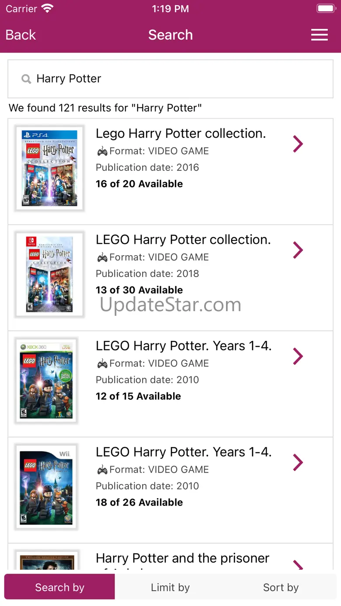
Task: Click gamepad icon on 2018 Switch result
Action: tap(102, 258)
